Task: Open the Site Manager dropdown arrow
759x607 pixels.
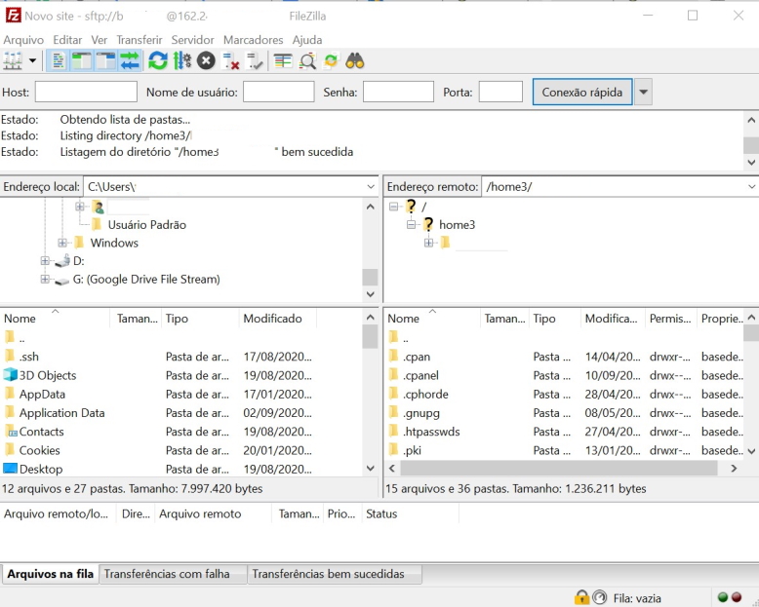Action: (32, 60)
